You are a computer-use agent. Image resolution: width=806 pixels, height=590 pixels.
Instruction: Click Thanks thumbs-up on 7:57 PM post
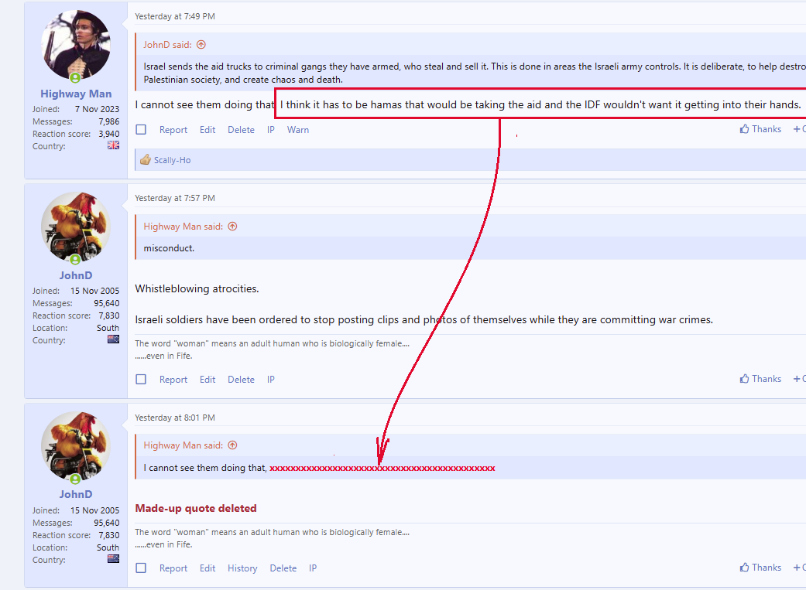[x=760, y=379]
